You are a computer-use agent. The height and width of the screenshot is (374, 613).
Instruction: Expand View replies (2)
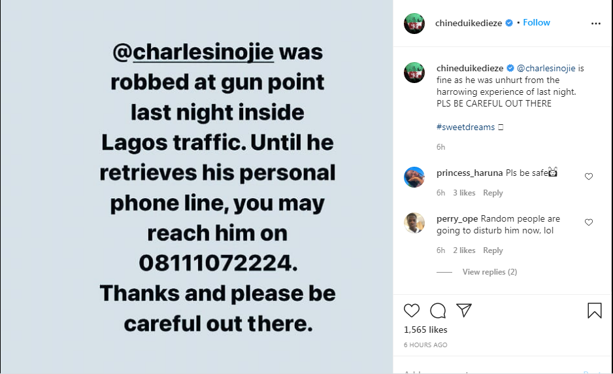tap(489, 272)
